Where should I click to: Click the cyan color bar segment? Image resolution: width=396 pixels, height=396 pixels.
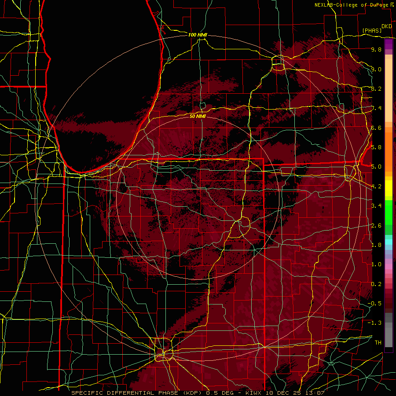pos(389,242)
